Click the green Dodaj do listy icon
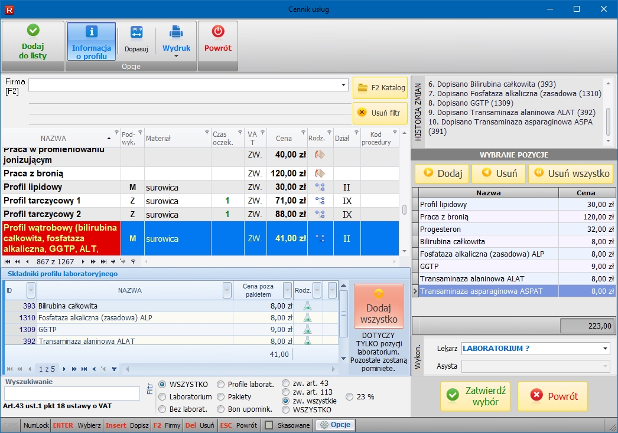 pyautogui.click(x=33, y=31)
